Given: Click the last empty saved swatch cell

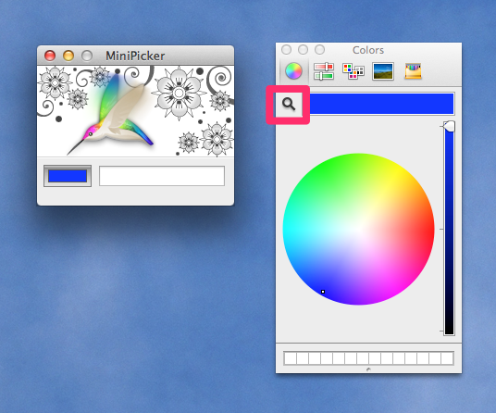Looking at the screenshot, I should pos(447,358).
